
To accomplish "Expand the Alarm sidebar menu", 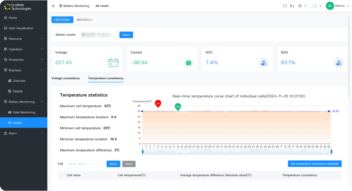I will (23, 133).
